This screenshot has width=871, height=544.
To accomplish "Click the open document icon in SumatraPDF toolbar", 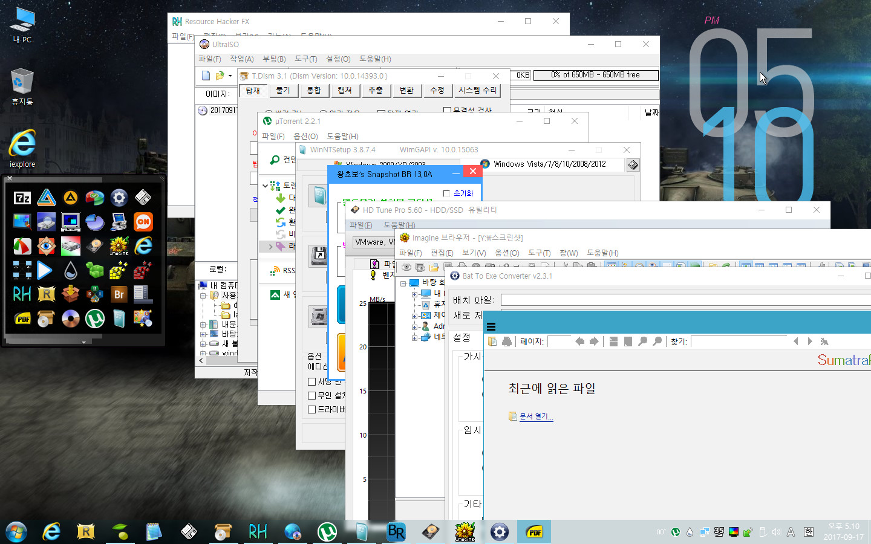I will pyautogui.click(x=492, y=342).
